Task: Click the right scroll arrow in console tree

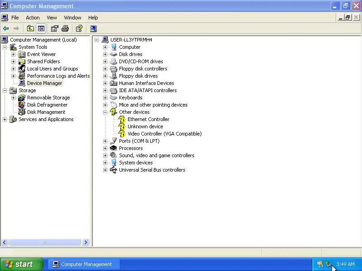Action: pos(86,243)
